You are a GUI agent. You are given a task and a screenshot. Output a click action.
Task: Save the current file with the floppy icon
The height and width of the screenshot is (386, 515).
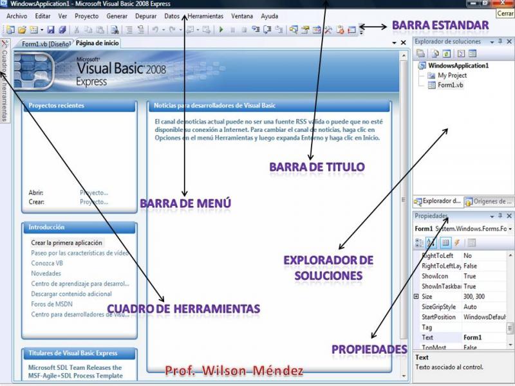coord(51,30)
